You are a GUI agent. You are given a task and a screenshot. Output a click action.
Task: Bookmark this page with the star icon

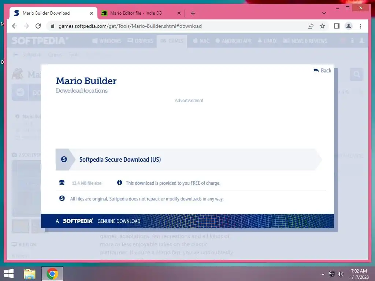pyautogui.click(x=322, y=26)
